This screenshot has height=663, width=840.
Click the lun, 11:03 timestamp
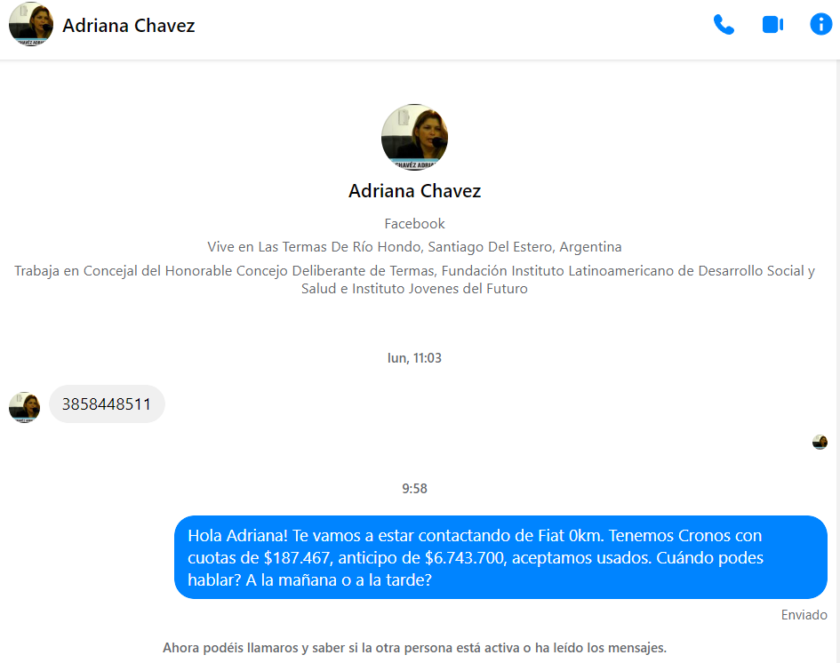tap(414, 358)
